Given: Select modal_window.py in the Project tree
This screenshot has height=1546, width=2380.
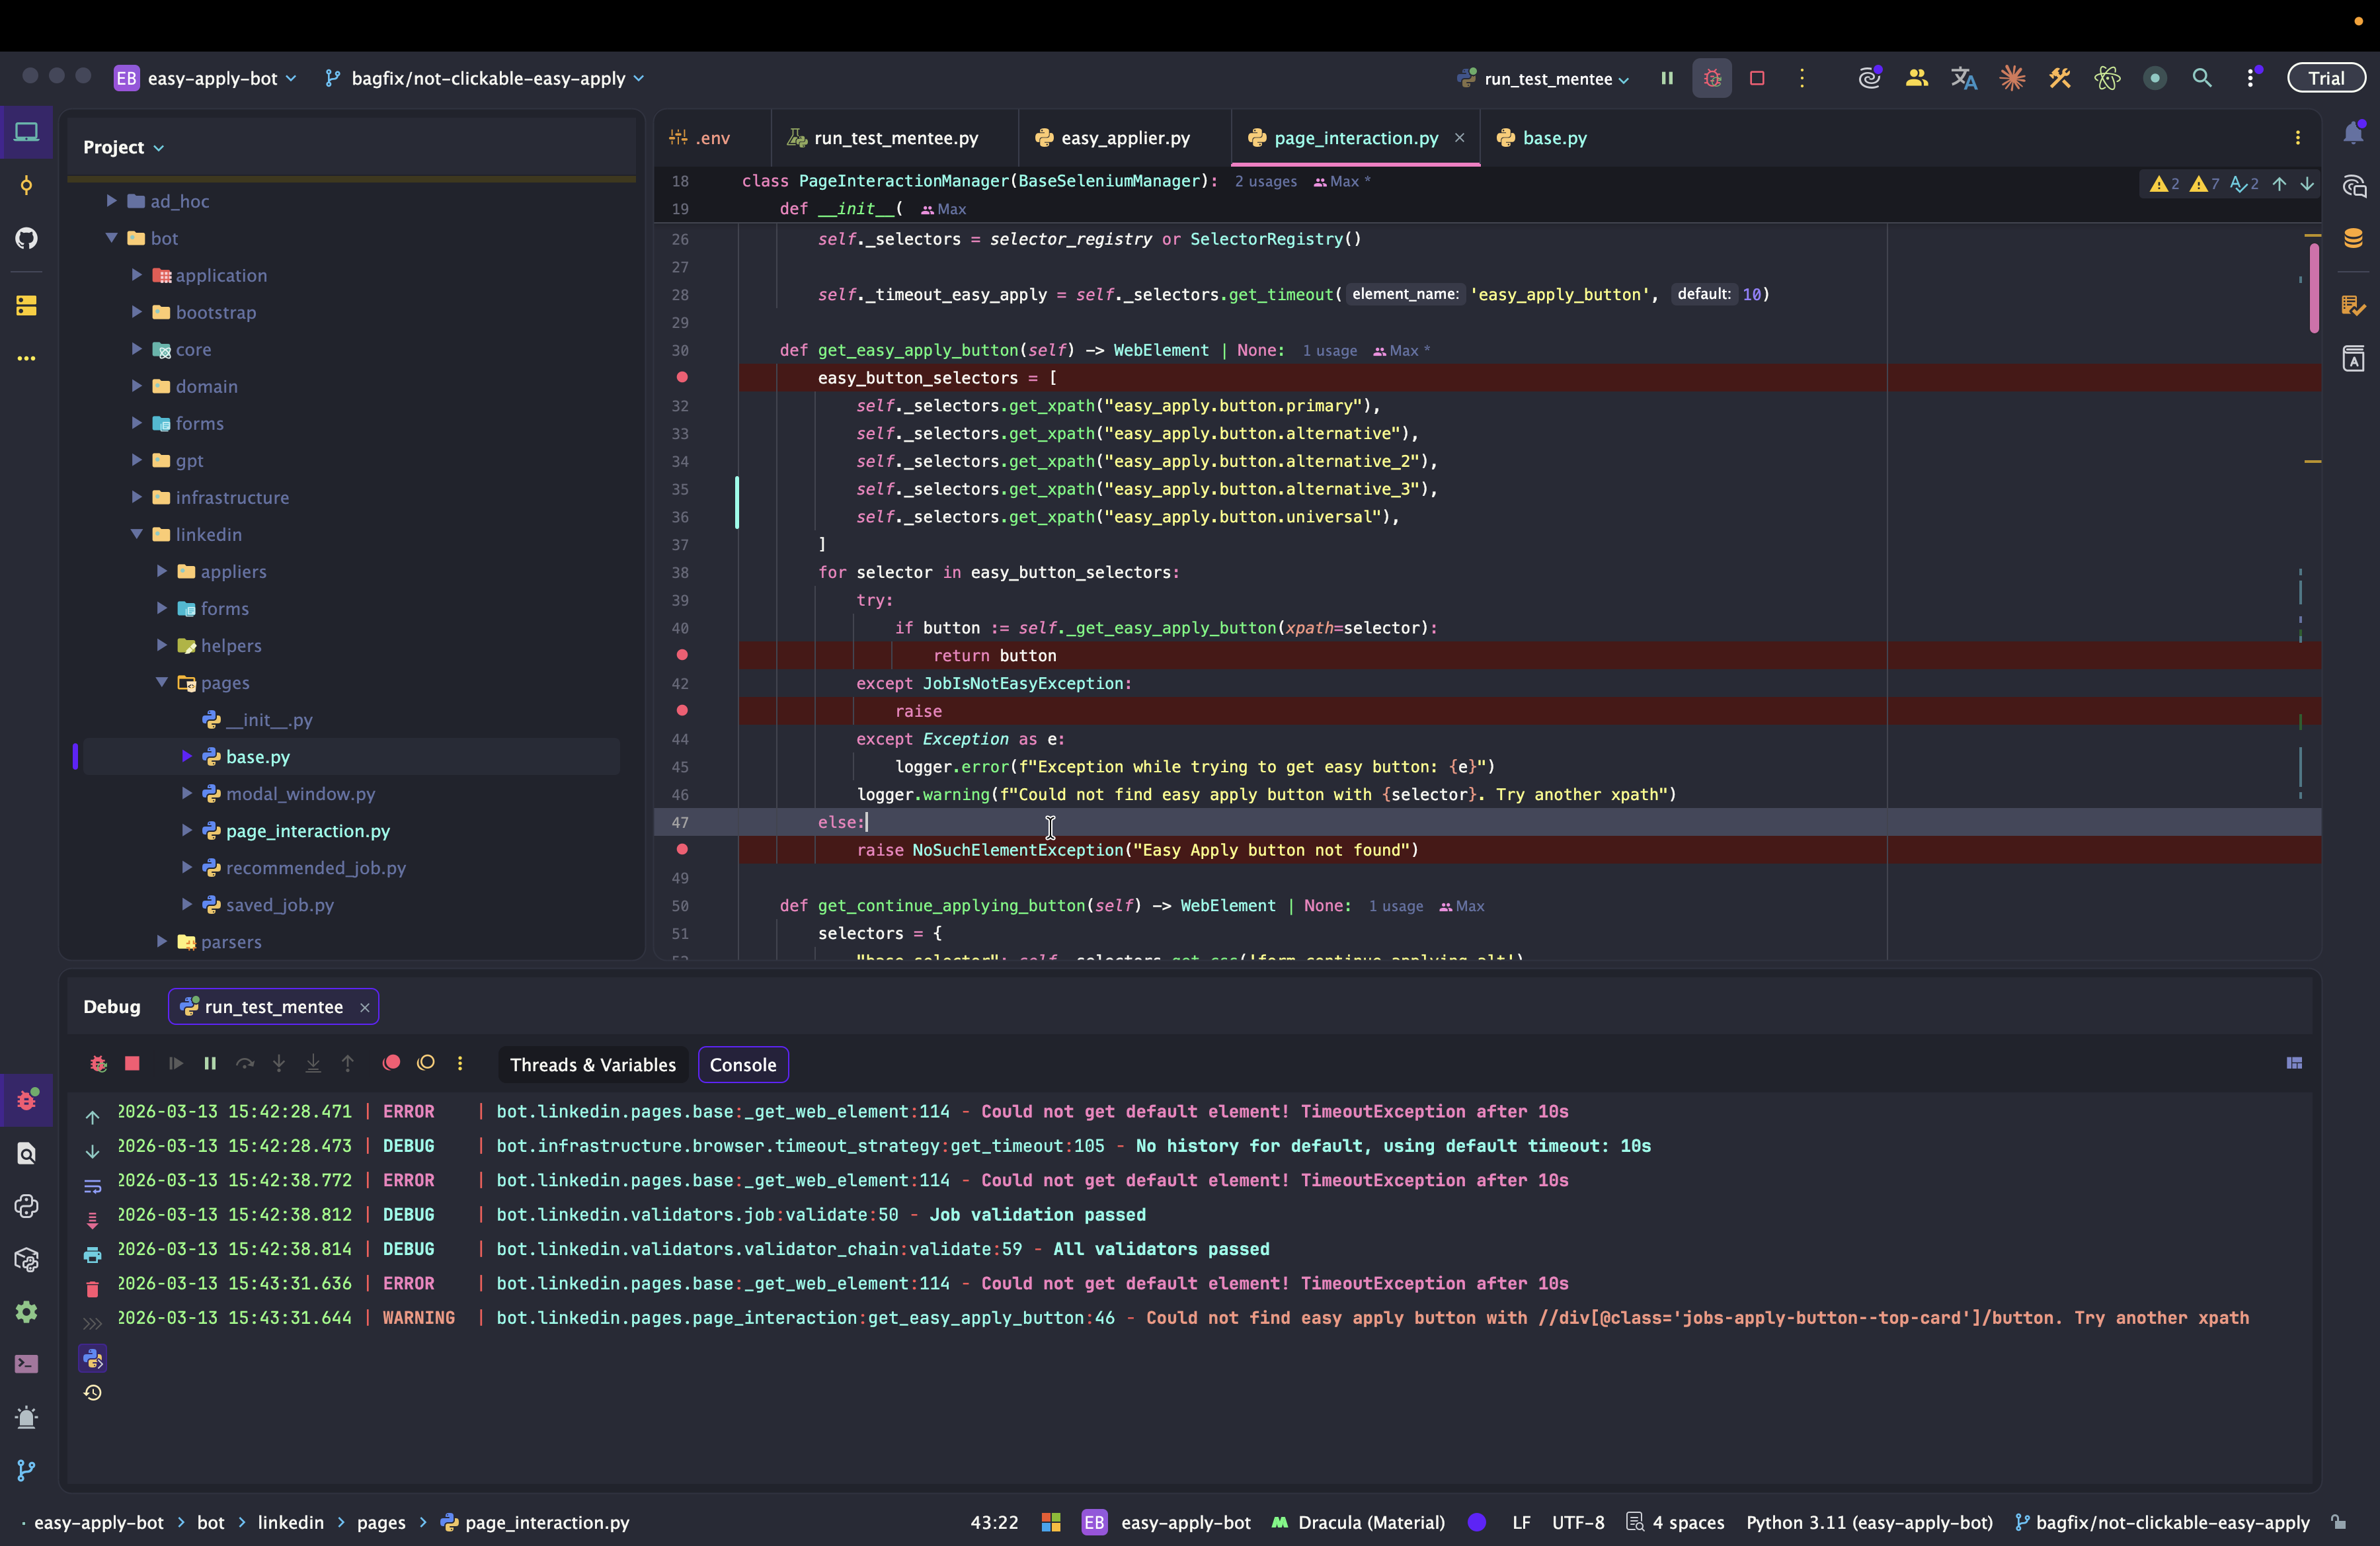Looking at the screenshot, I should [300, 794].
